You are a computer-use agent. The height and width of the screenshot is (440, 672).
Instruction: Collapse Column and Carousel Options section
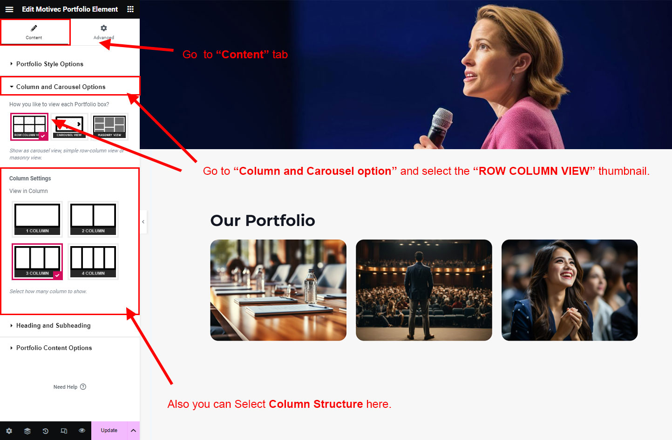(61, 87)
